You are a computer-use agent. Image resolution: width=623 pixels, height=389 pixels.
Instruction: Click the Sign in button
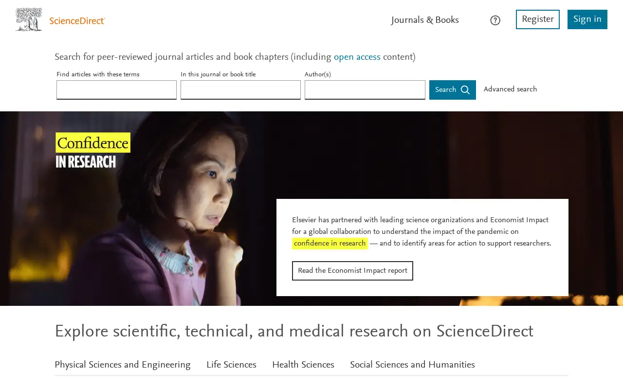point(587,19)
